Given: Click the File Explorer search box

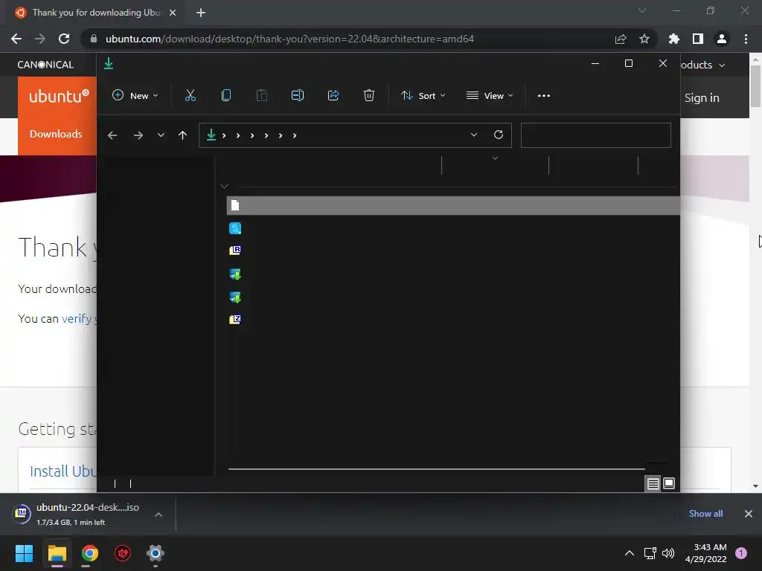Looking at the screenshot, I should tap(596, 135).
